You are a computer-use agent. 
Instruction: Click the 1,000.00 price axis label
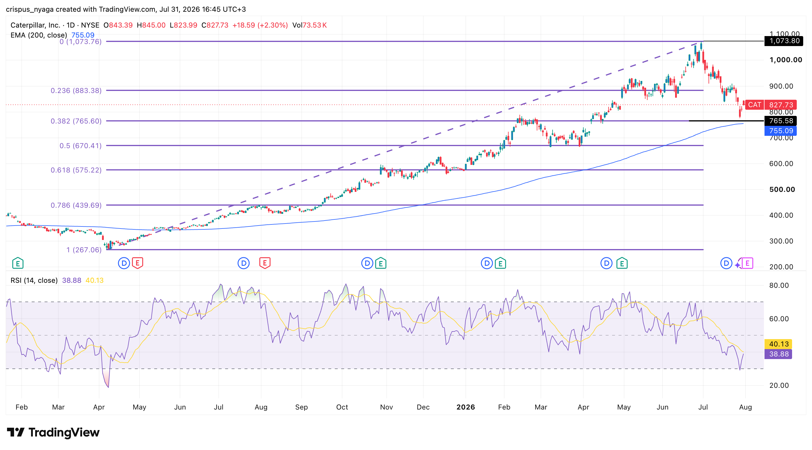point(786,60)
